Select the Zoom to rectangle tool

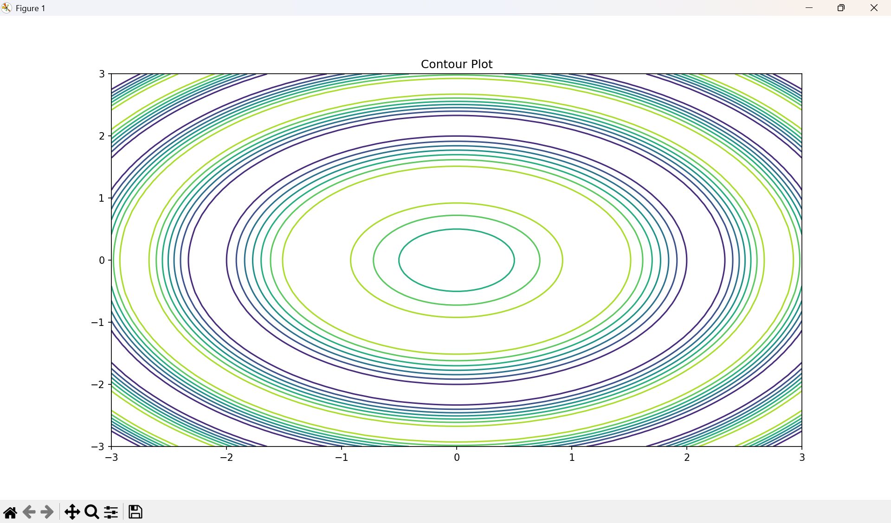tap(92, 512)
